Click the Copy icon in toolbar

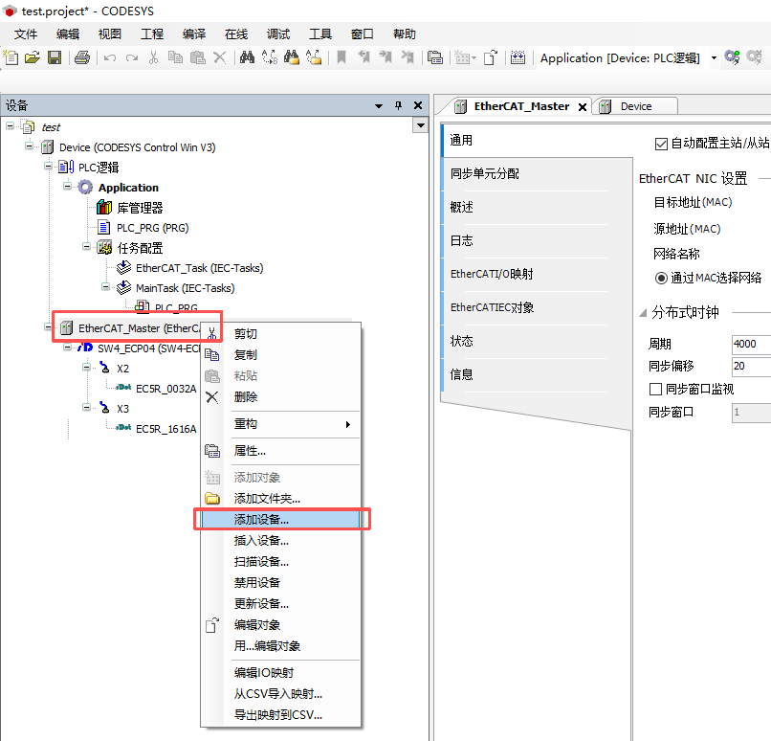click(x=175, y=57)
